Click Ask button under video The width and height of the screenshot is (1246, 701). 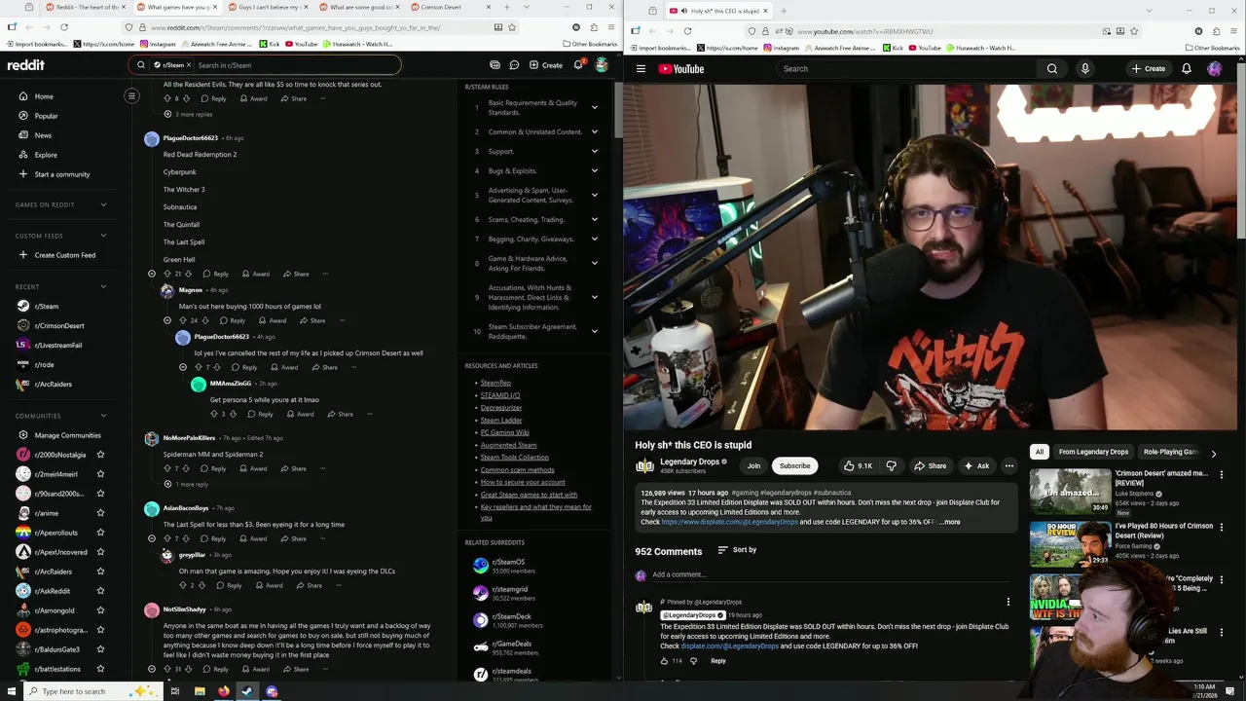(976, 465)
